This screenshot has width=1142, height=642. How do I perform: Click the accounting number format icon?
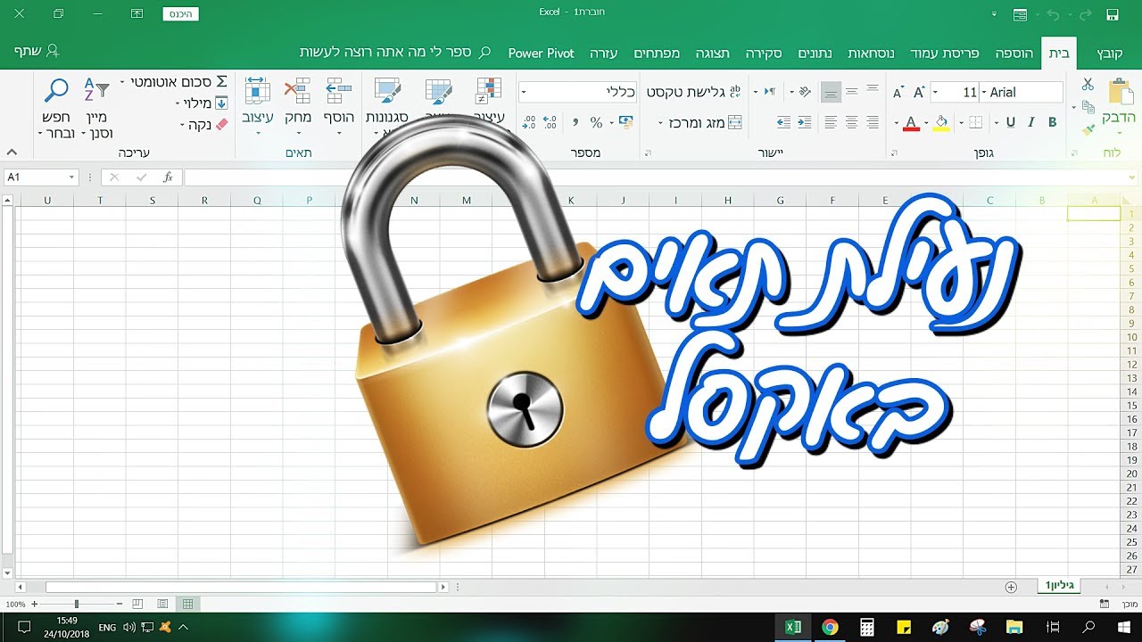coord(625,122)
